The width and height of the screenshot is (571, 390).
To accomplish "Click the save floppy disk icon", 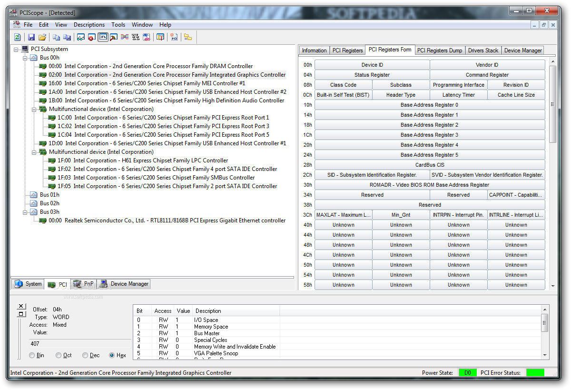I will 31,37.
